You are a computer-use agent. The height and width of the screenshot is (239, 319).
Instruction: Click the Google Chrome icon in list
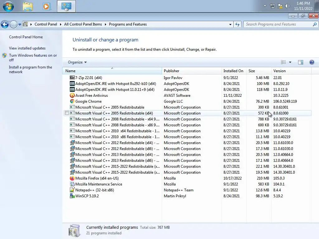tap(72, 101)
